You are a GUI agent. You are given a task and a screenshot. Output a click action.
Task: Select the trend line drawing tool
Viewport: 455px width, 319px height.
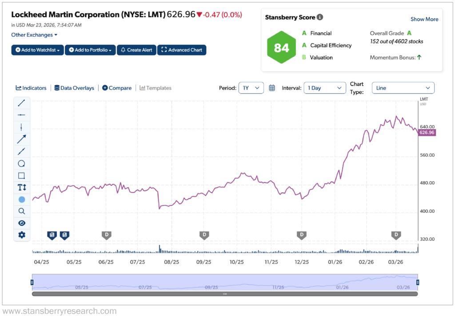[21, 103]
